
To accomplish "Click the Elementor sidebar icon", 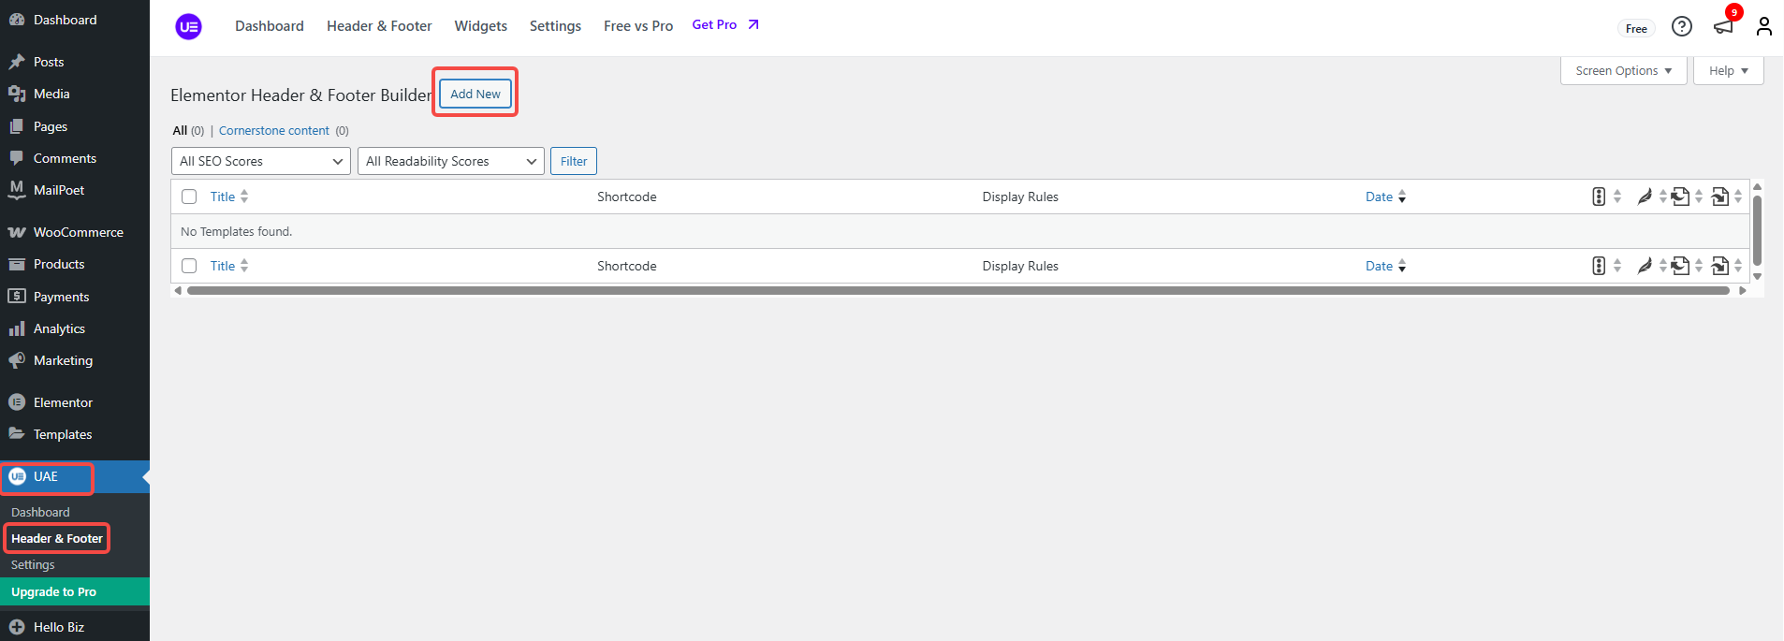I will click(17, 402).
